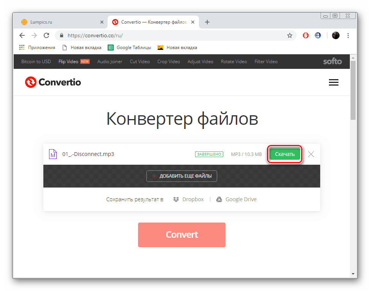The image size is (370, 291).
Task: Save result to Dropbox
Action: (x=188, y=199)
